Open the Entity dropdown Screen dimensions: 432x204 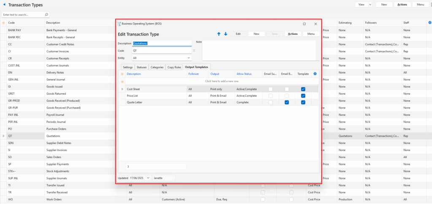coord(189,58)
